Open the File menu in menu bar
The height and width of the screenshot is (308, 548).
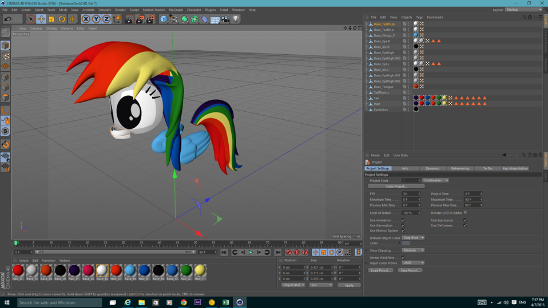(x=5, y=10)
